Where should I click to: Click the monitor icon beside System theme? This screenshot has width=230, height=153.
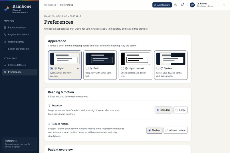click(x=162, y=68)
